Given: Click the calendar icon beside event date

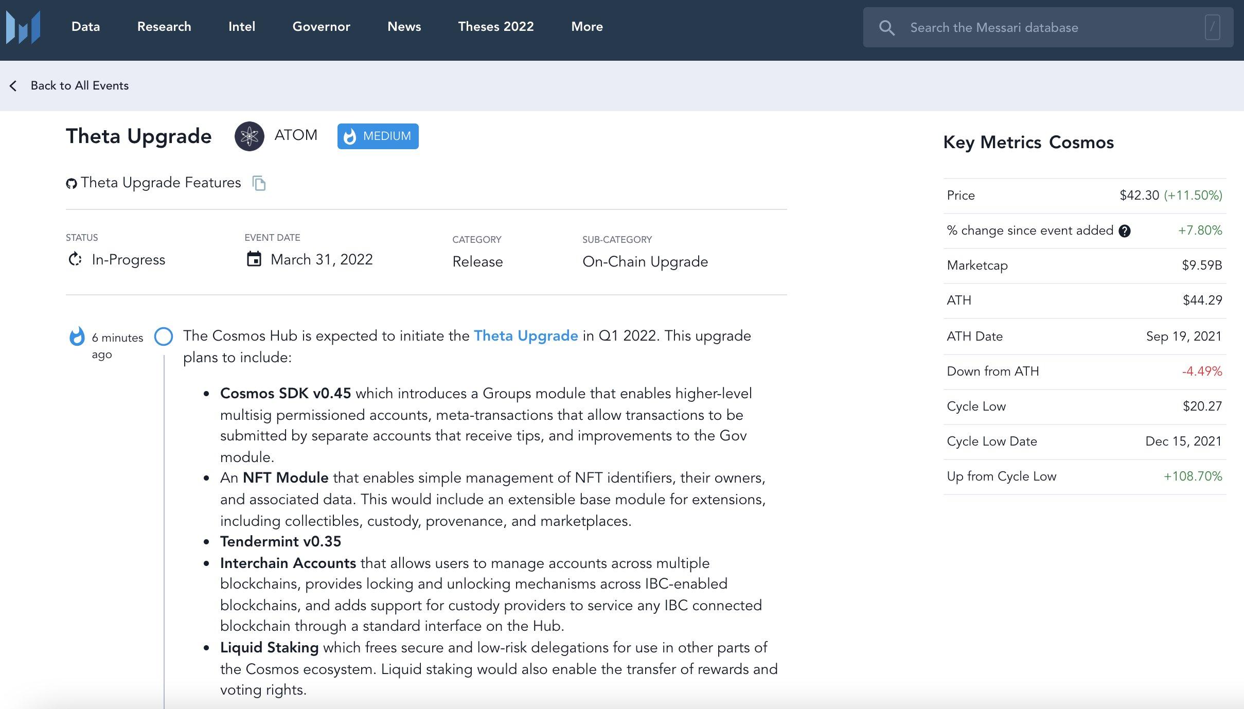Looking at the screenshot, I should (x=254, y=259).
